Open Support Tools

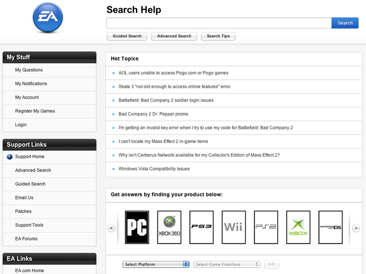[29, 225]
